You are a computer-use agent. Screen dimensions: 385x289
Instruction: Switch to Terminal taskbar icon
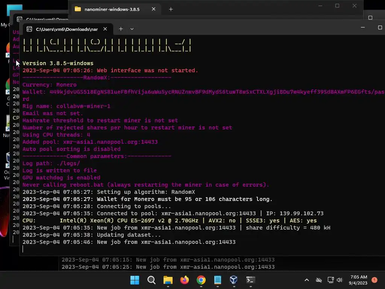click(x=250, y=280)
